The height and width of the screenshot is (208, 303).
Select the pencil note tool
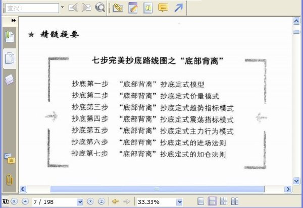click(133, 8)
